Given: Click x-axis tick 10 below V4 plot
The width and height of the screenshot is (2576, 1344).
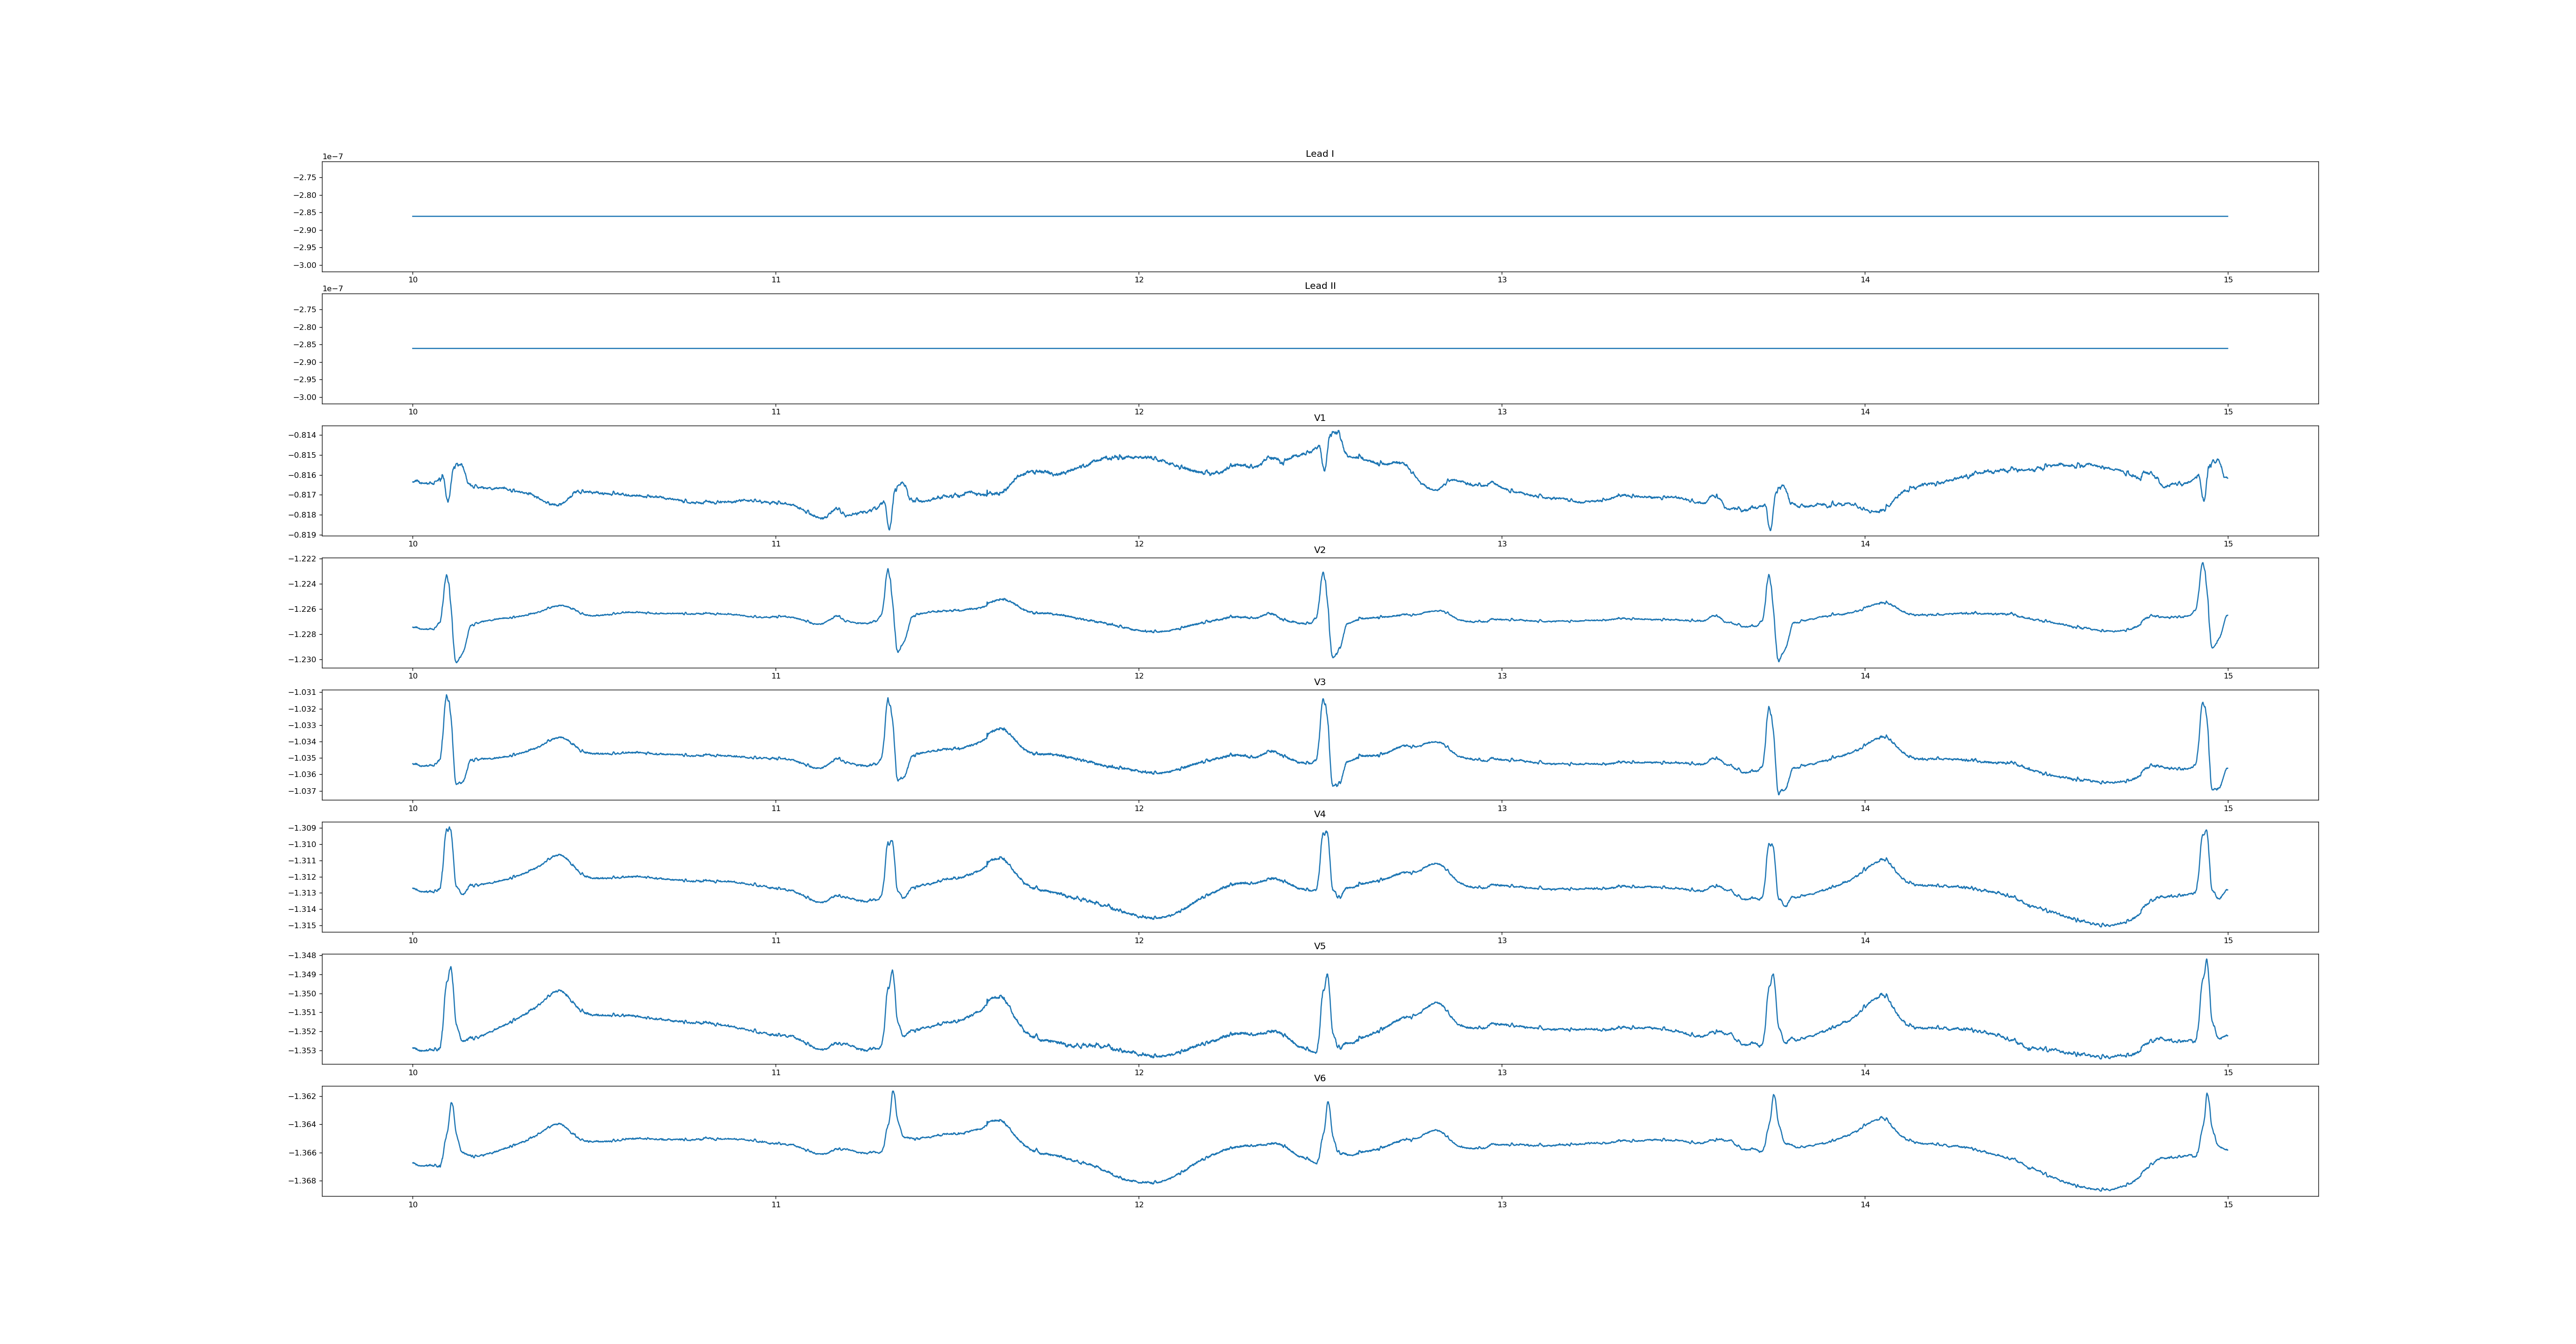Looking at the screenshot, I should coord(412,941).
